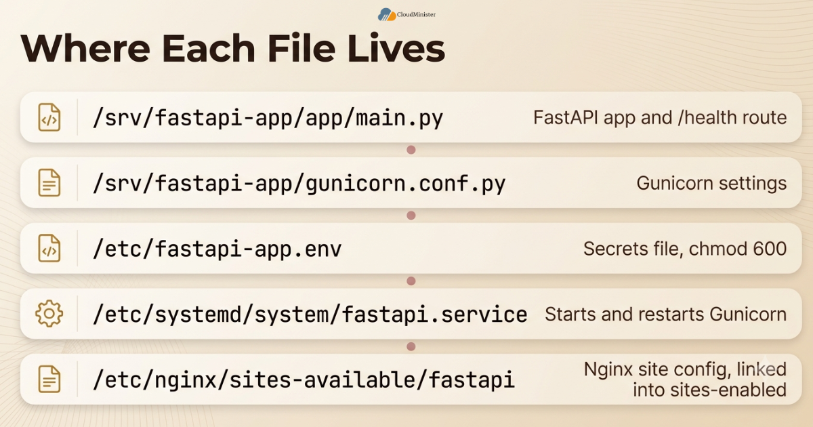
Task: Select the path /etc/fastapi-app.env
Action: pos(217,249)
